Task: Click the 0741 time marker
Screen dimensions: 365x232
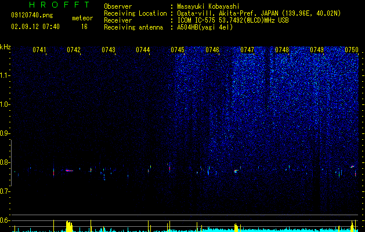Action: (39, 50)
